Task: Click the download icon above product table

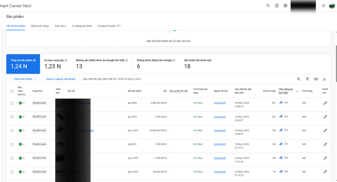Action: (324, 79)
